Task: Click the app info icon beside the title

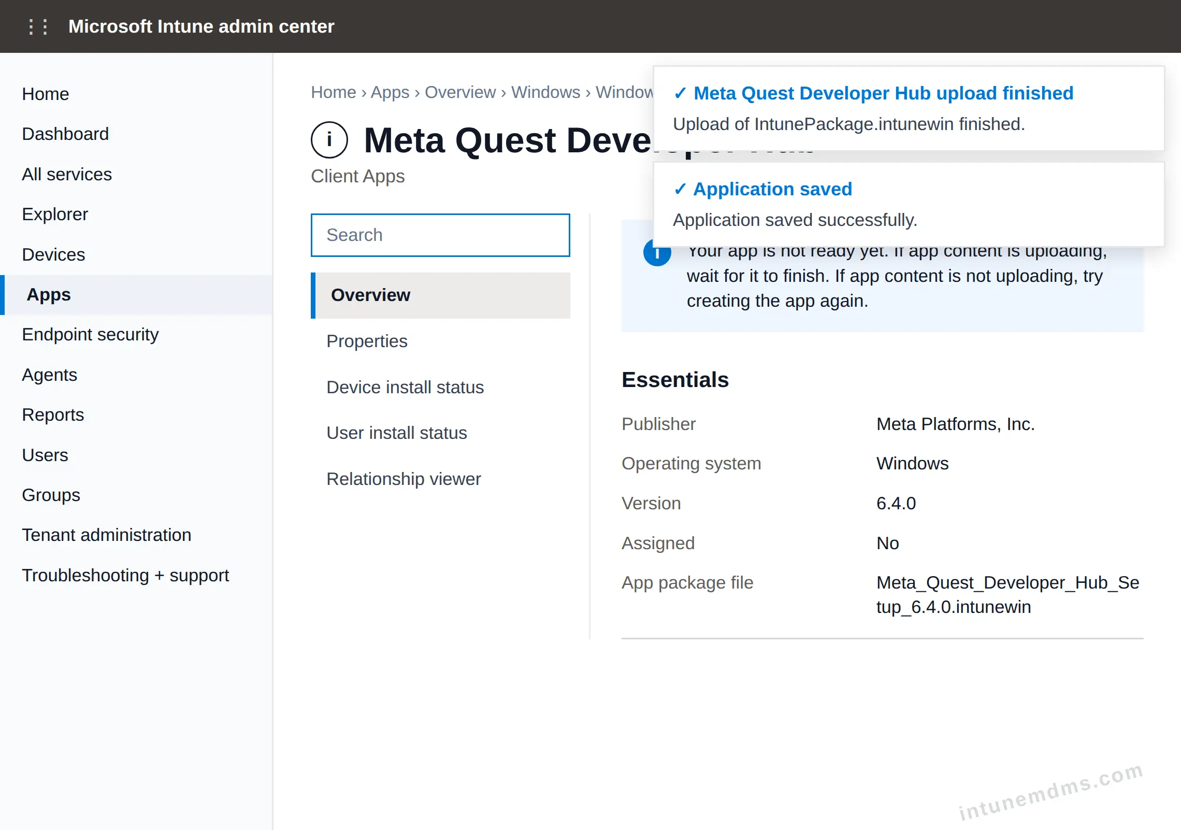Action: 329,140
